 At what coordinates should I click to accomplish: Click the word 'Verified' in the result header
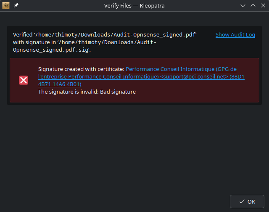pos(22,35)
